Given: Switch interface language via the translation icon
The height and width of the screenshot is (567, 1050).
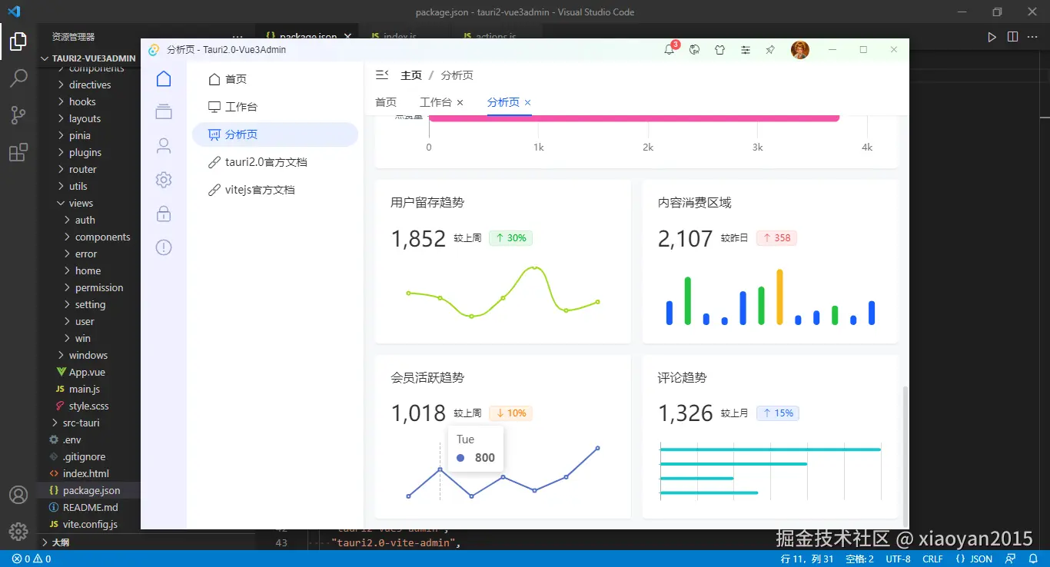Looking at the screenshot, I should coord(694,49).
